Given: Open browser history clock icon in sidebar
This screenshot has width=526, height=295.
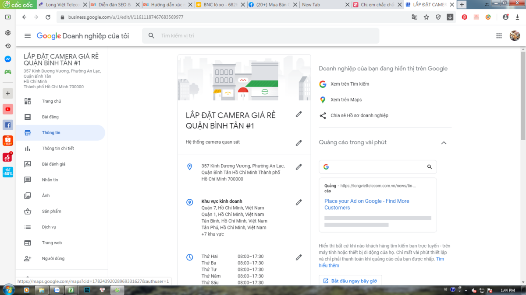Looking at the screenshot, I should point(8,46).
